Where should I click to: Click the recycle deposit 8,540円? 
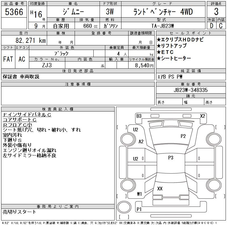point(144,66)
